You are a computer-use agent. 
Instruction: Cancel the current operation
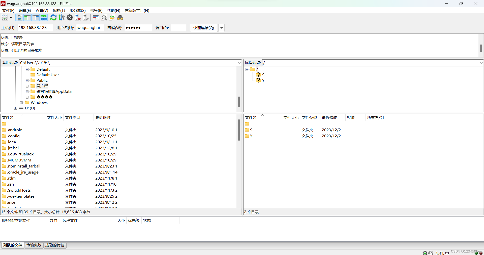[x=70, y=18]
